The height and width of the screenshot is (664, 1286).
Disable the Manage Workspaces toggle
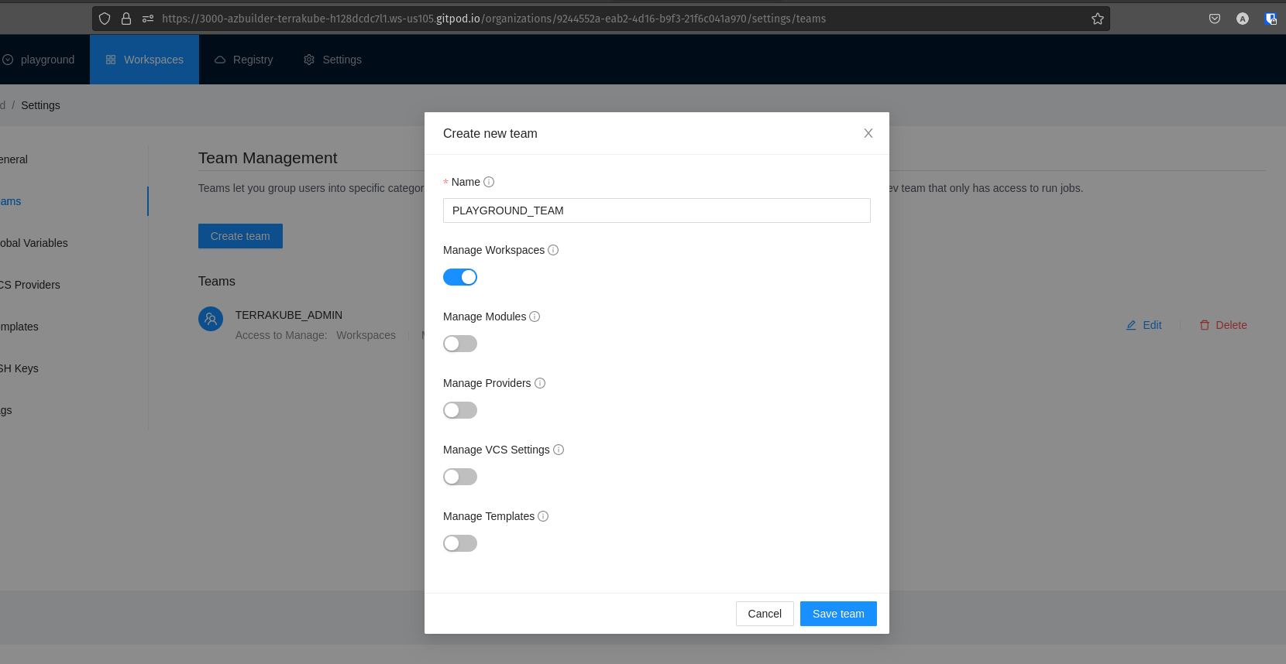tap(460, 277)
